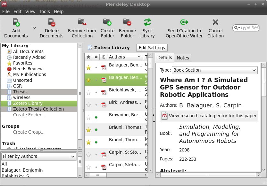This screenshot has width=267, height=186.
Task: Switch to the Details tab
Action: tap(165, 58)
